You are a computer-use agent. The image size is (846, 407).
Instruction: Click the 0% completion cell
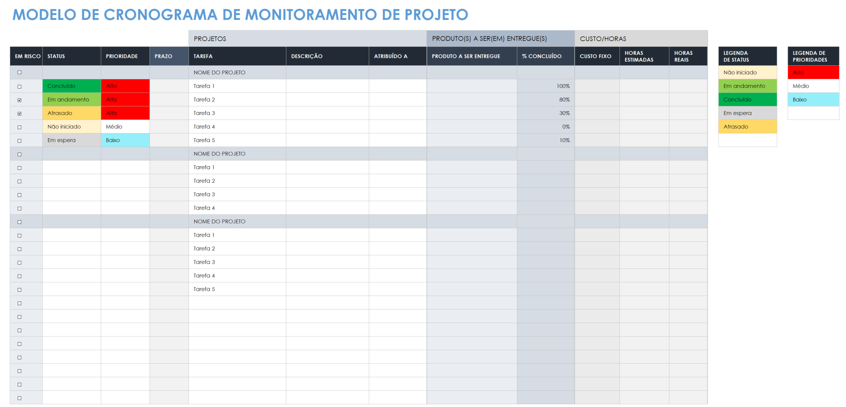[545, 127]
